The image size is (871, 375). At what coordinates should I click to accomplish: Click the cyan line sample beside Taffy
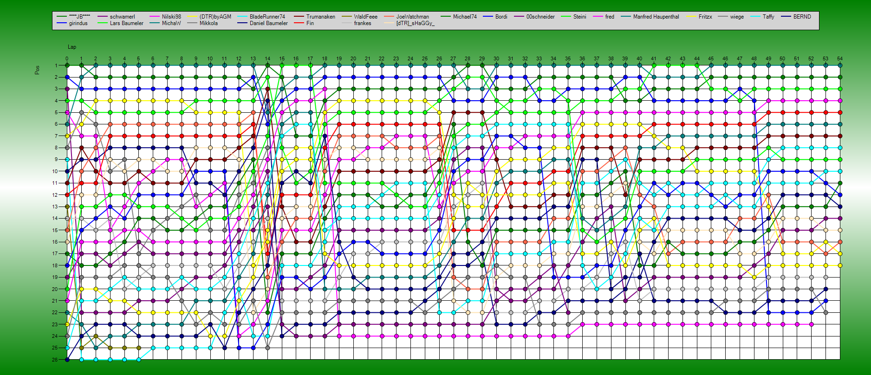(x=755, y=17)
